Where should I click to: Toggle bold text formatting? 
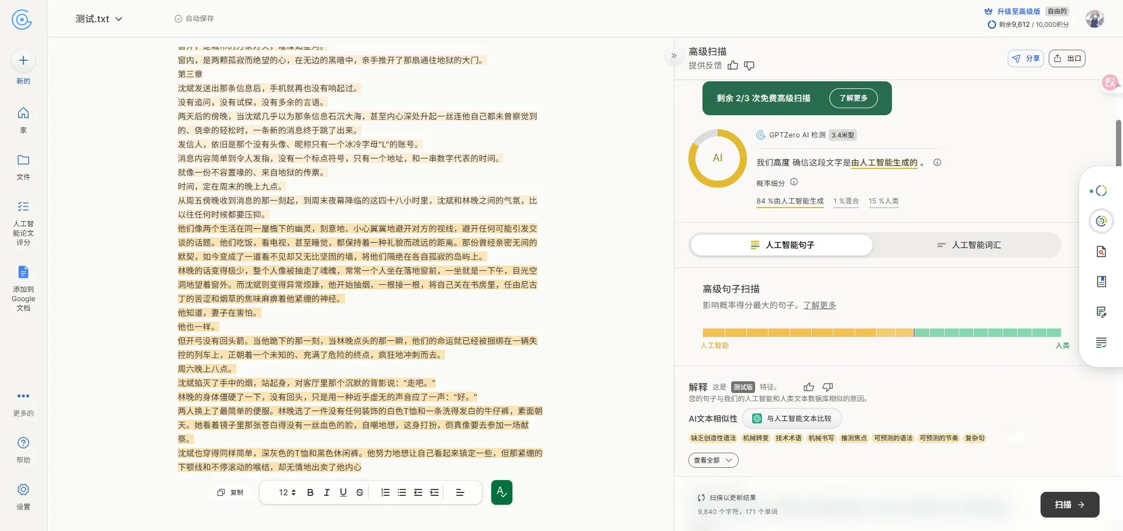310,492
